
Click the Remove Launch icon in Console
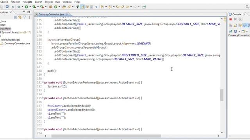click(235, 19)
